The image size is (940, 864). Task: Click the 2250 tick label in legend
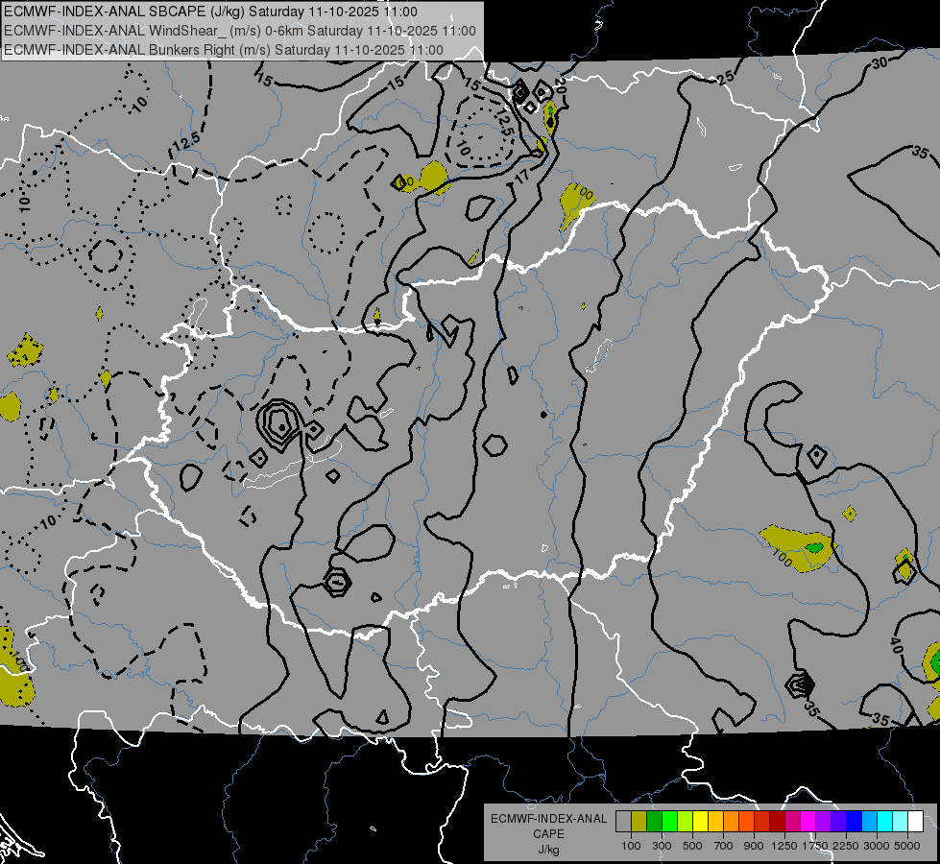tap(846, 846)
